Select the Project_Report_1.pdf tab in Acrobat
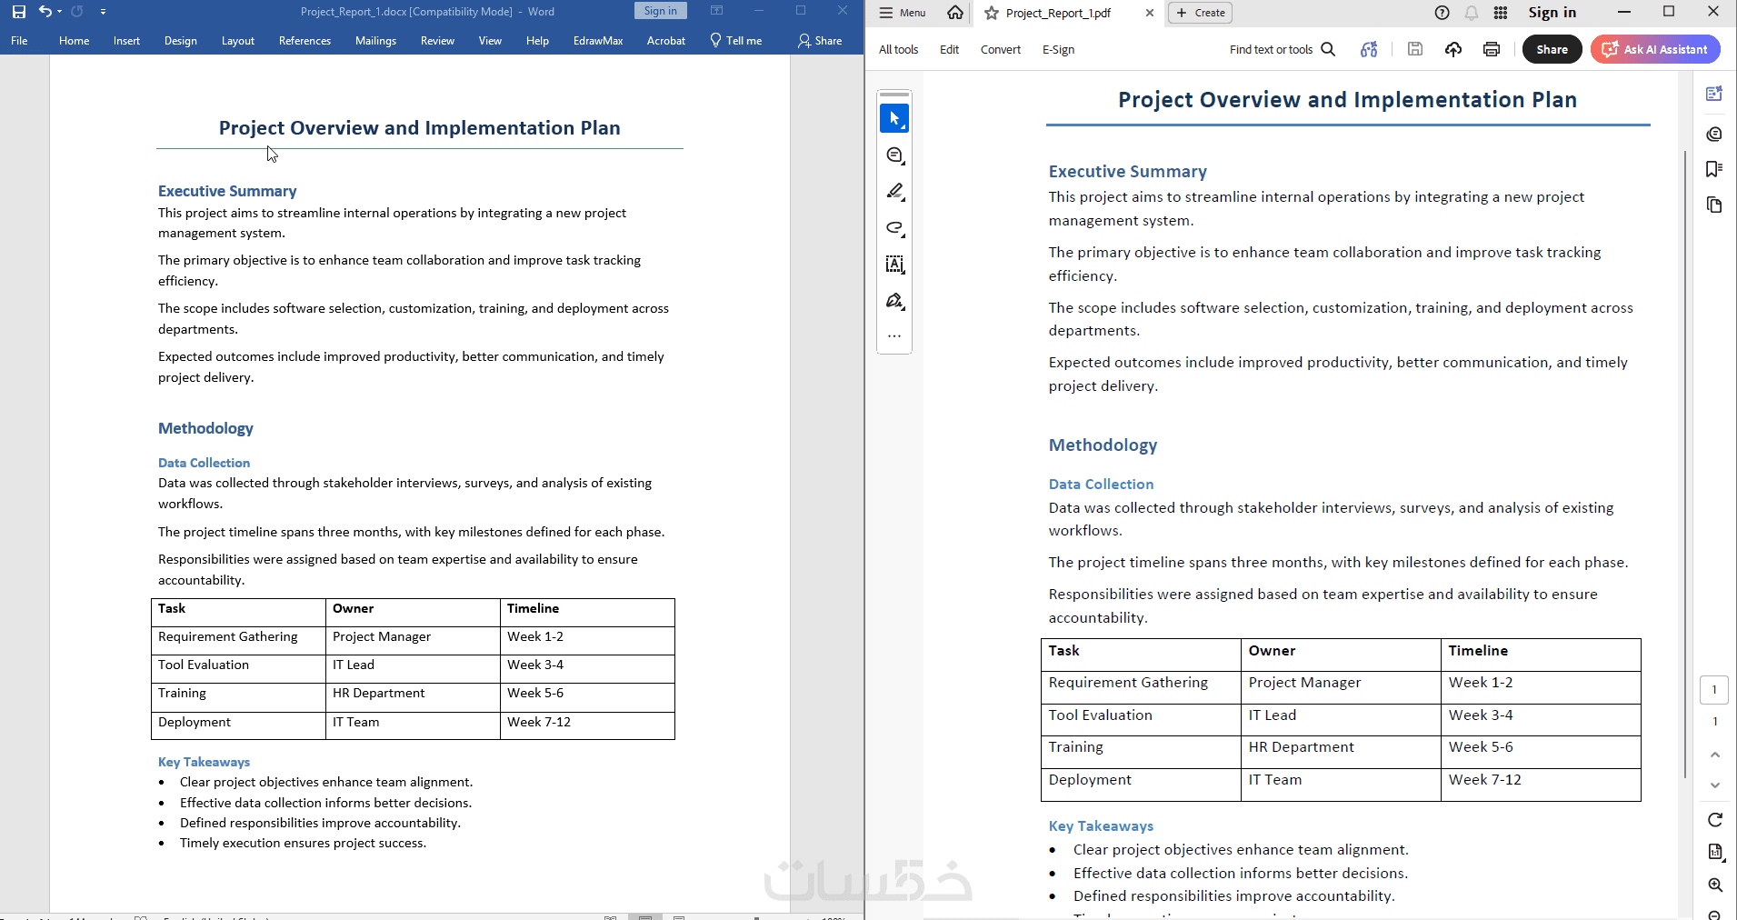1737x920 pixels. pyautogui.click(x=1058, y=14)
